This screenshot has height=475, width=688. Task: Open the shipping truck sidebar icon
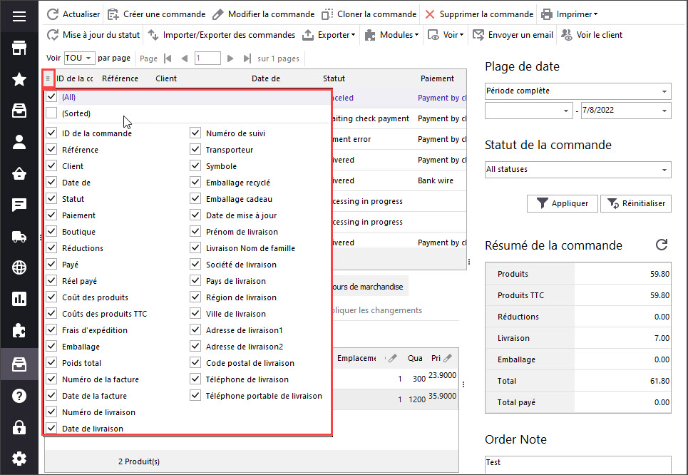click(19, 237)
